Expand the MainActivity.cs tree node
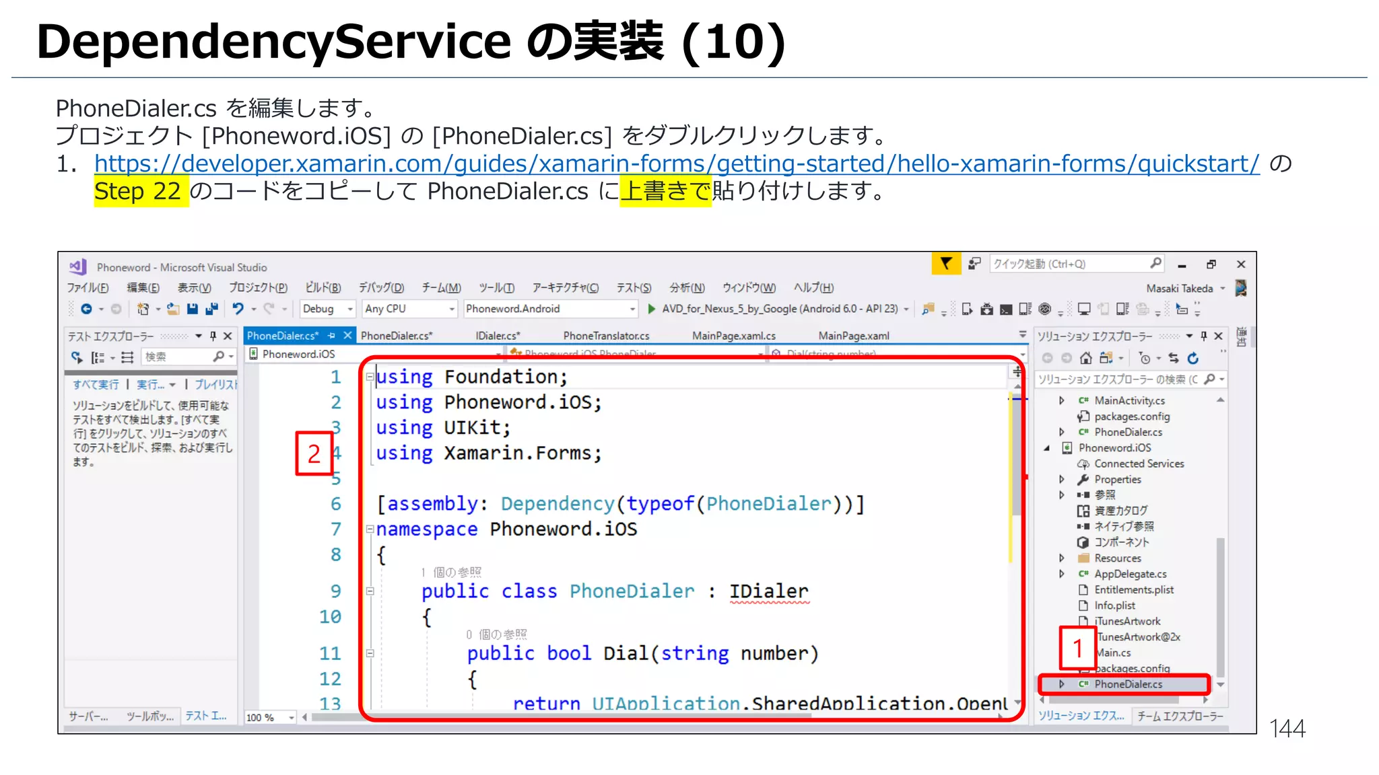 pyautogui.click(x=1062, y=400)
